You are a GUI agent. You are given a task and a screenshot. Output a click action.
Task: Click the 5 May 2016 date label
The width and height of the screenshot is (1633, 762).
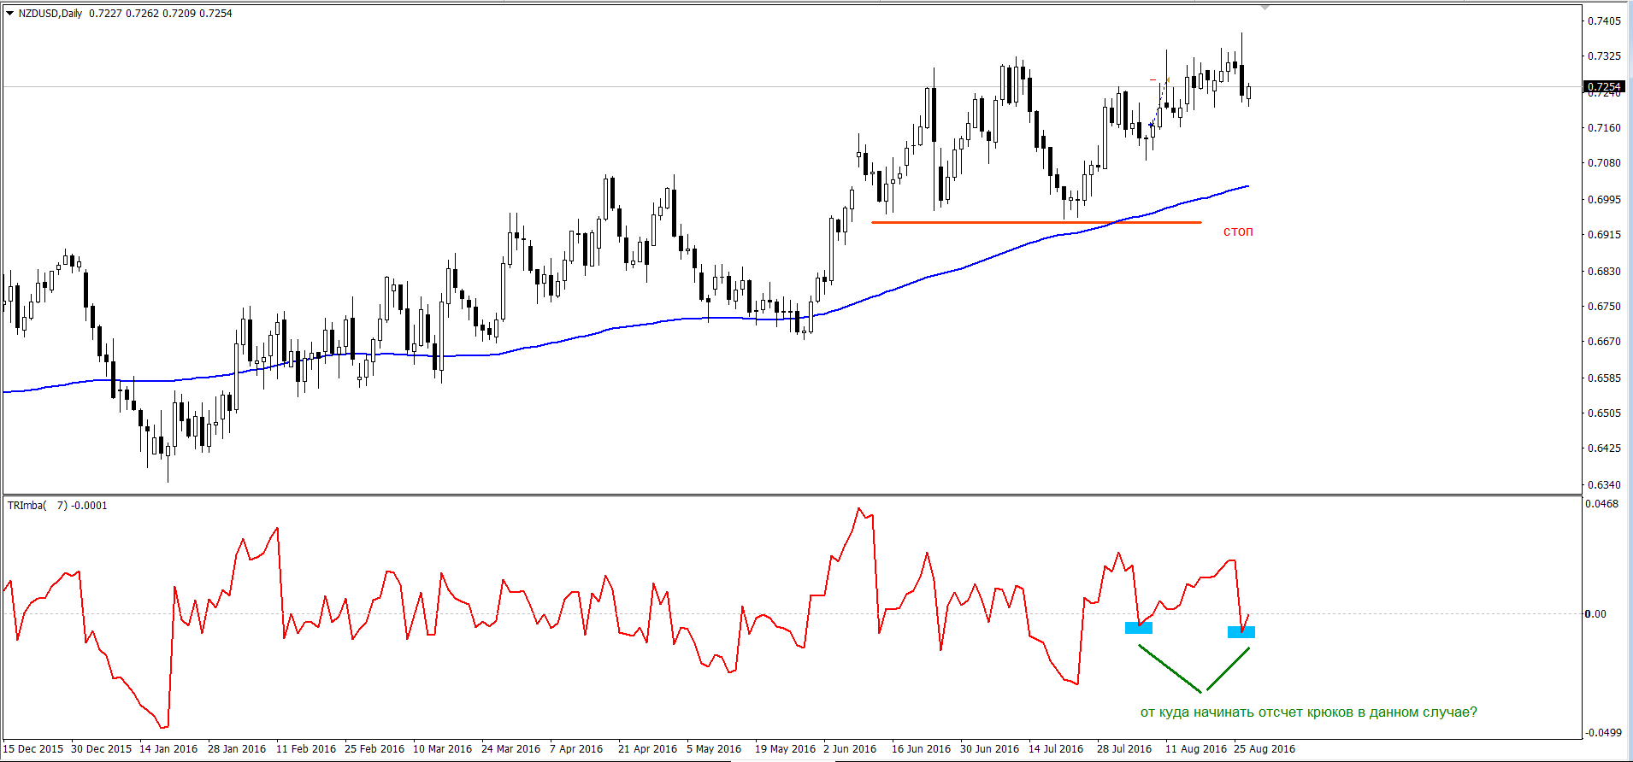click(714, 748)
